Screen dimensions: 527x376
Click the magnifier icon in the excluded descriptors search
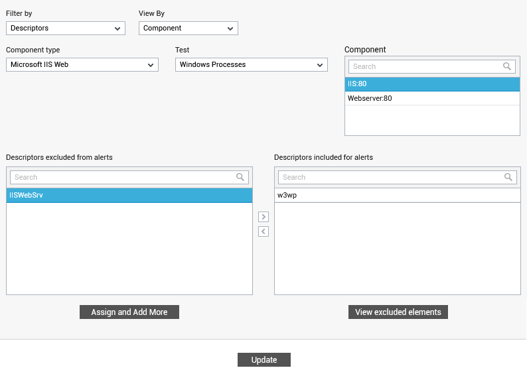tap(240, 177)
